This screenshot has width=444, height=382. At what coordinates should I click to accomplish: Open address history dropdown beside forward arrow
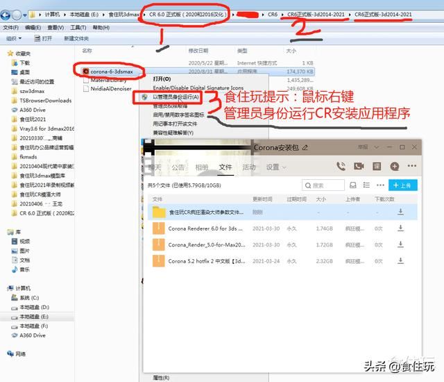click(x=25, y=15)
